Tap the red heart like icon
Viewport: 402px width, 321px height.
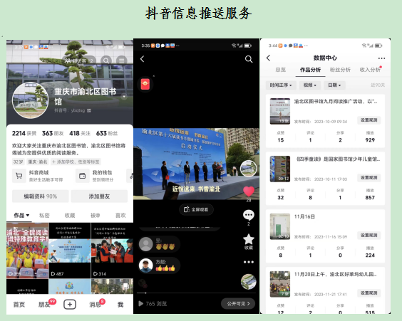(x=249, y=191)
